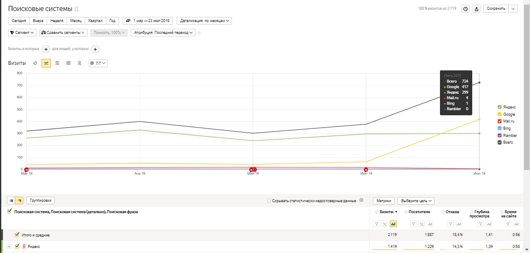Open the arrow next to Сохранить

[x=513, y=9]
